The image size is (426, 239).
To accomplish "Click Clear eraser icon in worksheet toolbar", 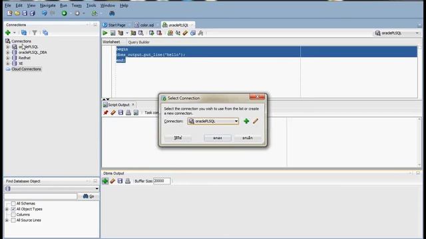I will [x=185, y=33].
